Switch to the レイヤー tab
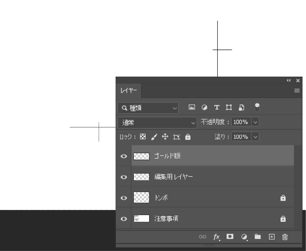The image size is (306, 251). [x=129, y=91]
